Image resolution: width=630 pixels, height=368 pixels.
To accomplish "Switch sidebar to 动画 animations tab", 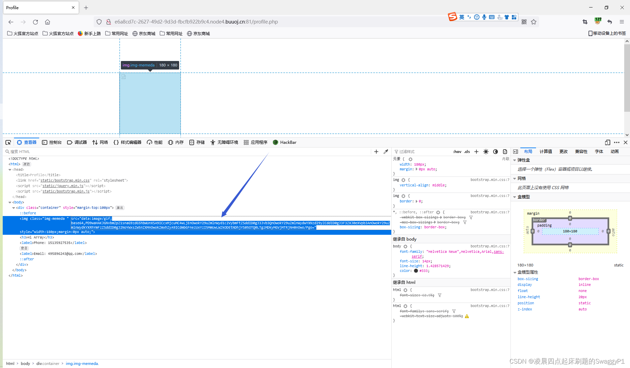I will click(615, 152).
